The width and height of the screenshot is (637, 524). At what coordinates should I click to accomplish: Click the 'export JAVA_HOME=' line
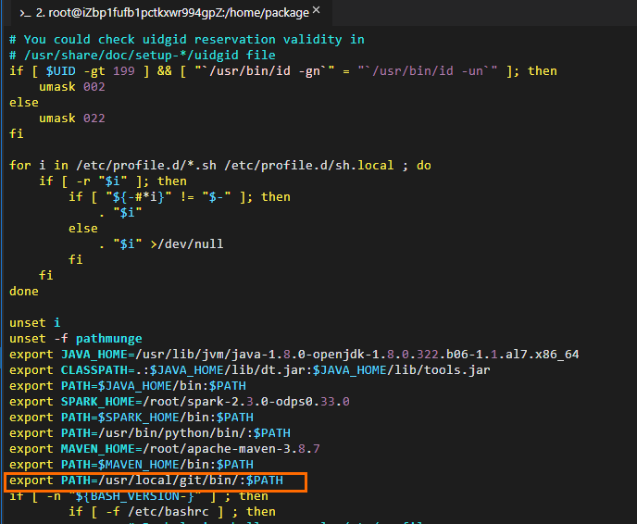tap(294, 355)
